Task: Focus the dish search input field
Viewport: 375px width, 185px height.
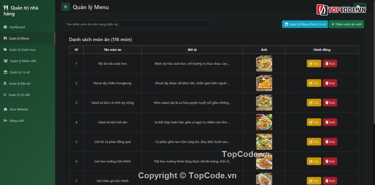Action: (138, 24)
